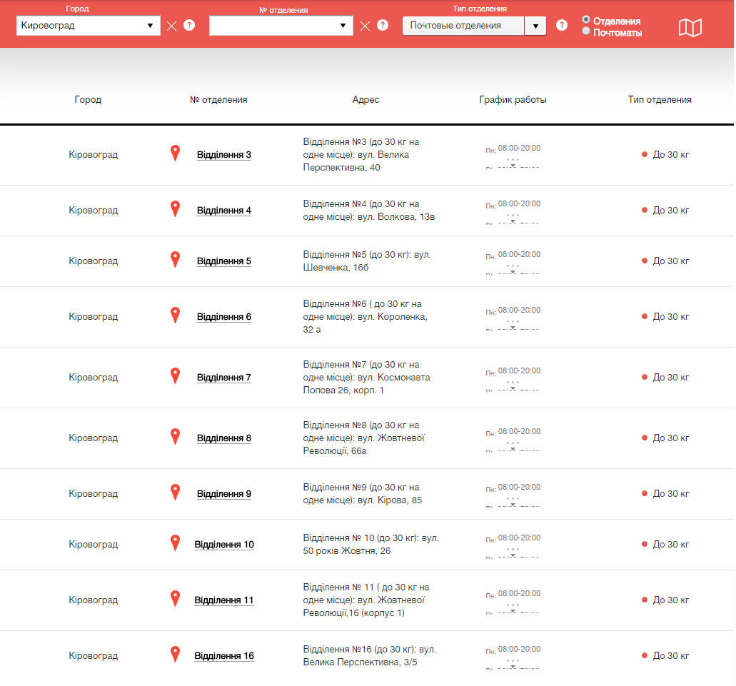Select the Почтоматы radio button
Viewport: 736px width, 686px height.
(x=587, y=31)
